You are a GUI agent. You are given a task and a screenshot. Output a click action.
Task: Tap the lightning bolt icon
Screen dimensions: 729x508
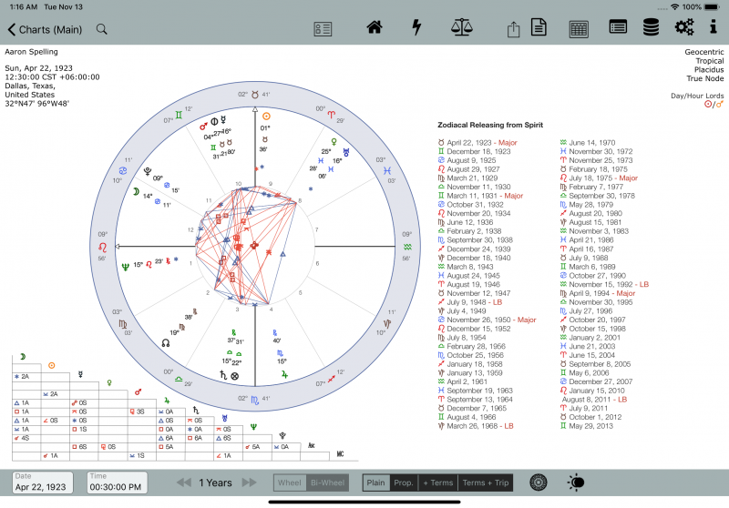tap(417, 27)
